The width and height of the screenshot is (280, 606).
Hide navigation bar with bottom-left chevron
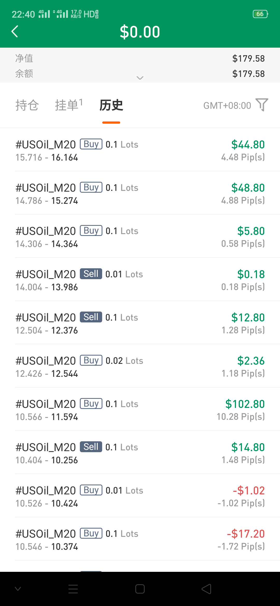click(x=18, y=589)
